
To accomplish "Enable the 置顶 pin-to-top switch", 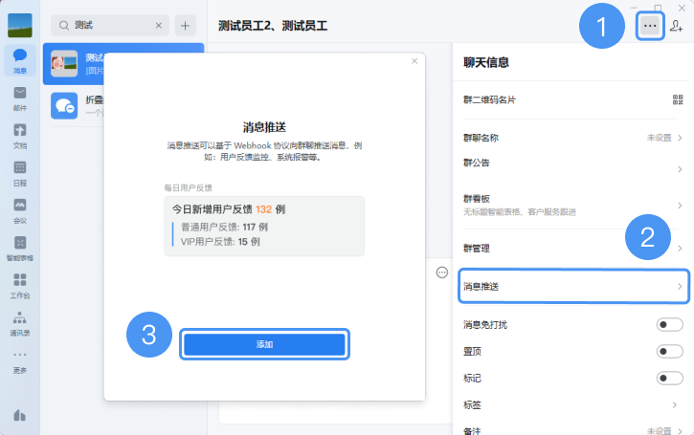I will [669, 352].
